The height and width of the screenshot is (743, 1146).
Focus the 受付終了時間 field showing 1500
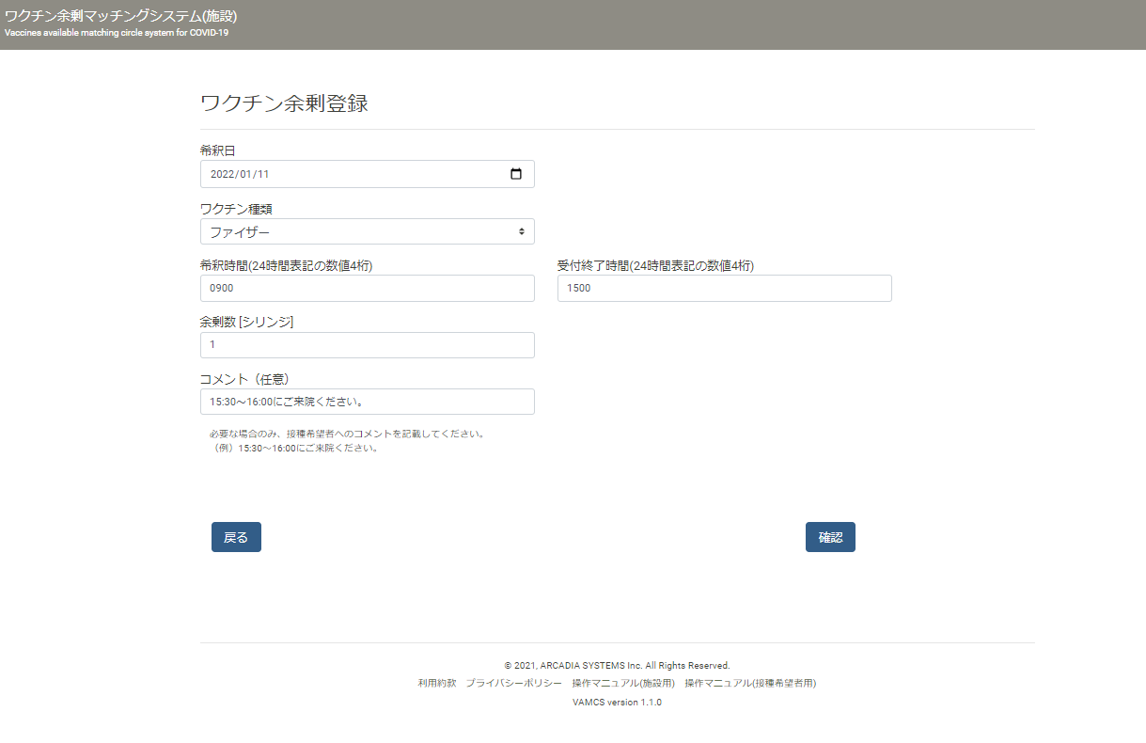pos(724,289)
